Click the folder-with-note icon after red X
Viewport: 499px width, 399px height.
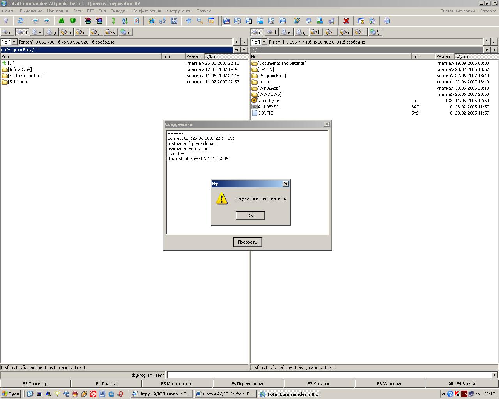[361, 21]
